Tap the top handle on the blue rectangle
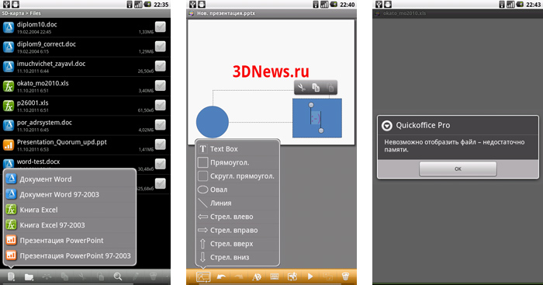Image resolution: width=543 pixels, height=285 pixels. [311, 105]
